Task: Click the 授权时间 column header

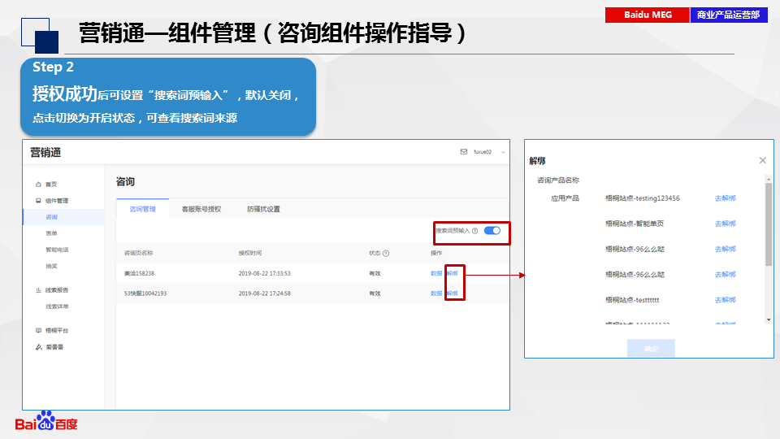Action: click(x=250, y=254)
